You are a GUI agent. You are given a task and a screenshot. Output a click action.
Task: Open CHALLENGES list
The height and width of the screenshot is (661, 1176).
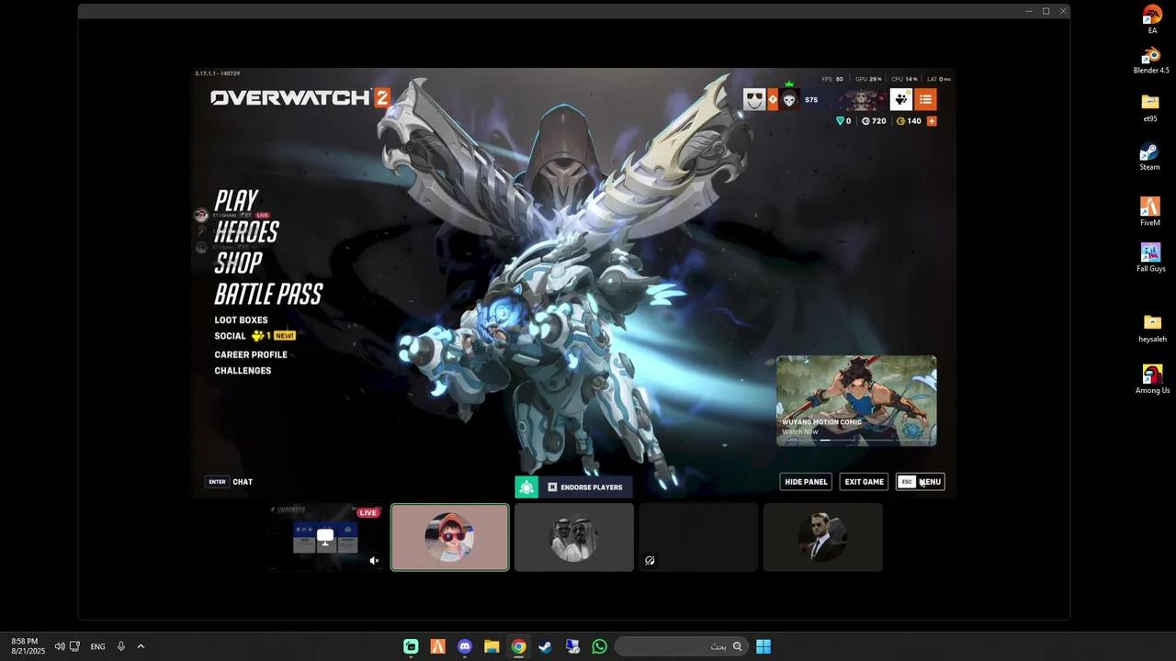pos(243,371)
